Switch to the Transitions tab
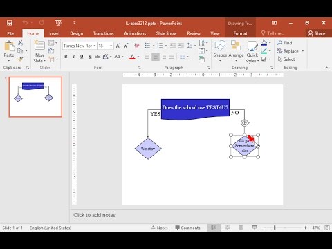Image resolution: width=332 pixels, height=249 pixels. [x=104, y=33]
